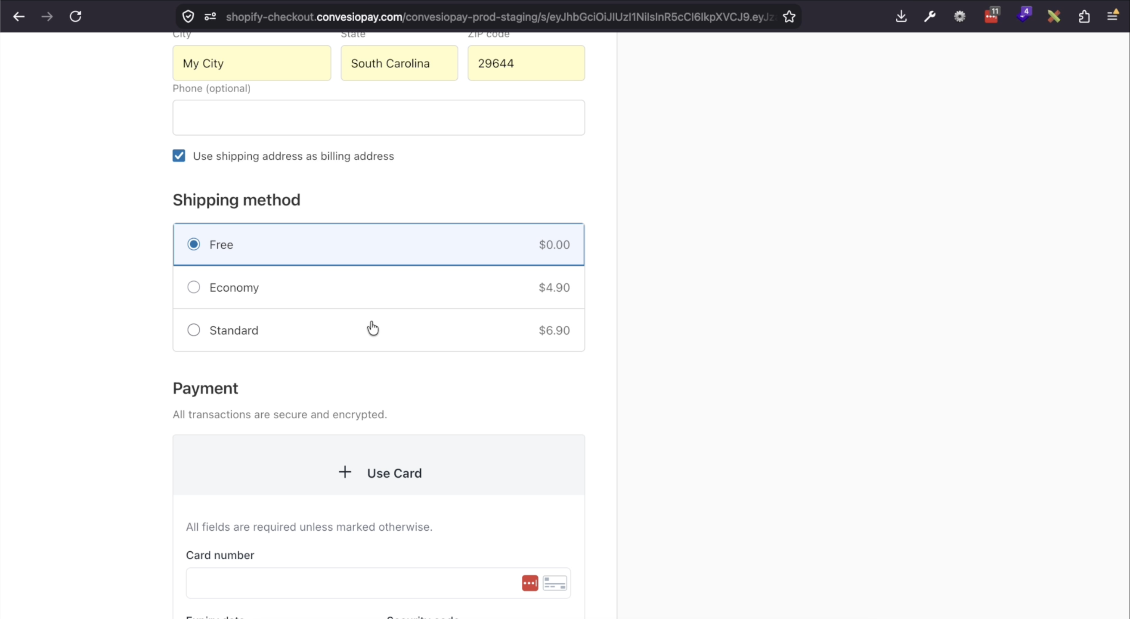Click the Shipping method heading
The width and height of the screenshot is (1130, 619).
[236, 200]
